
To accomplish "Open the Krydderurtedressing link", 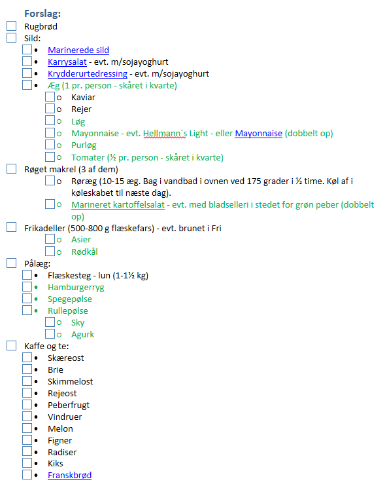I will 88,74.
